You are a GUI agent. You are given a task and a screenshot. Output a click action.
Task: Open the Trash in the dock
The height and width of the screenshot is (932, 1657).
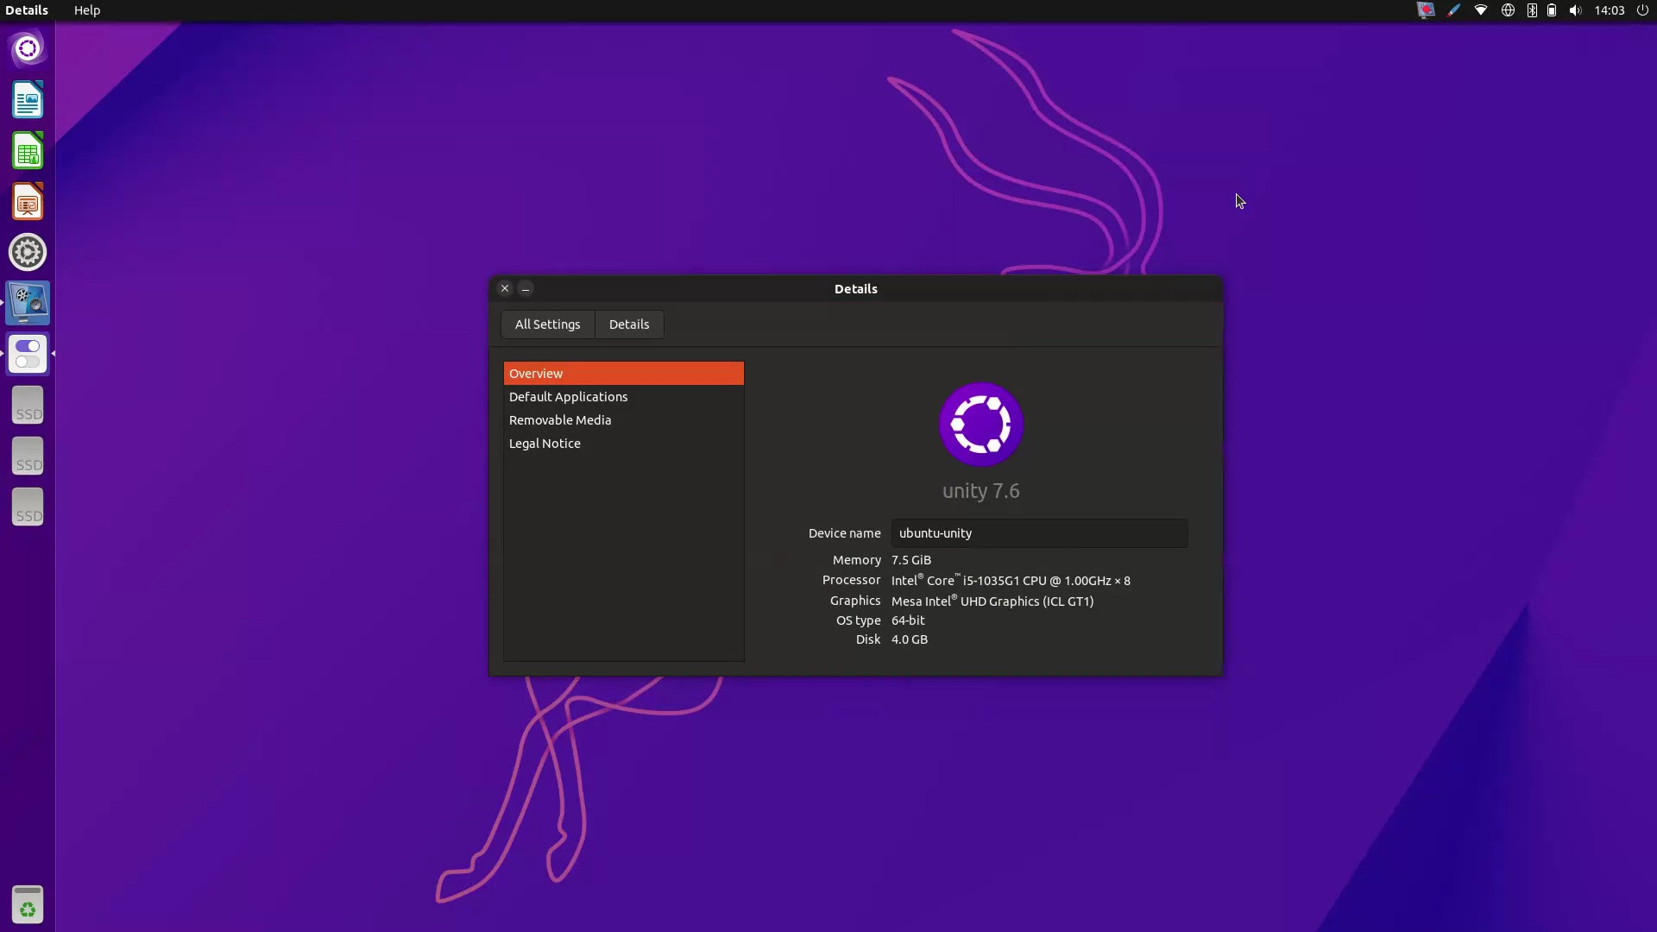[x=28, y=904]
